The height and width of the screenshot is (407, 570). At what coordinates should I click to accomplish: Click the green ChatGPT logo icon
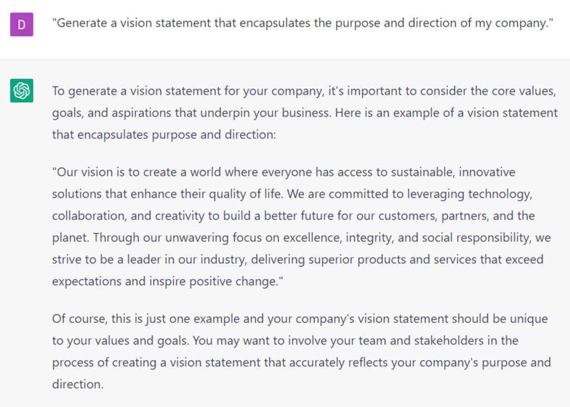coord(22,91)
